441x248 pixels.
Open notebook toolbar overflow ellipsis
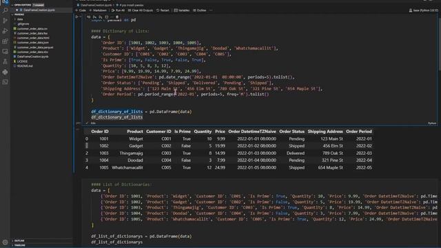(x=211, y=10)
